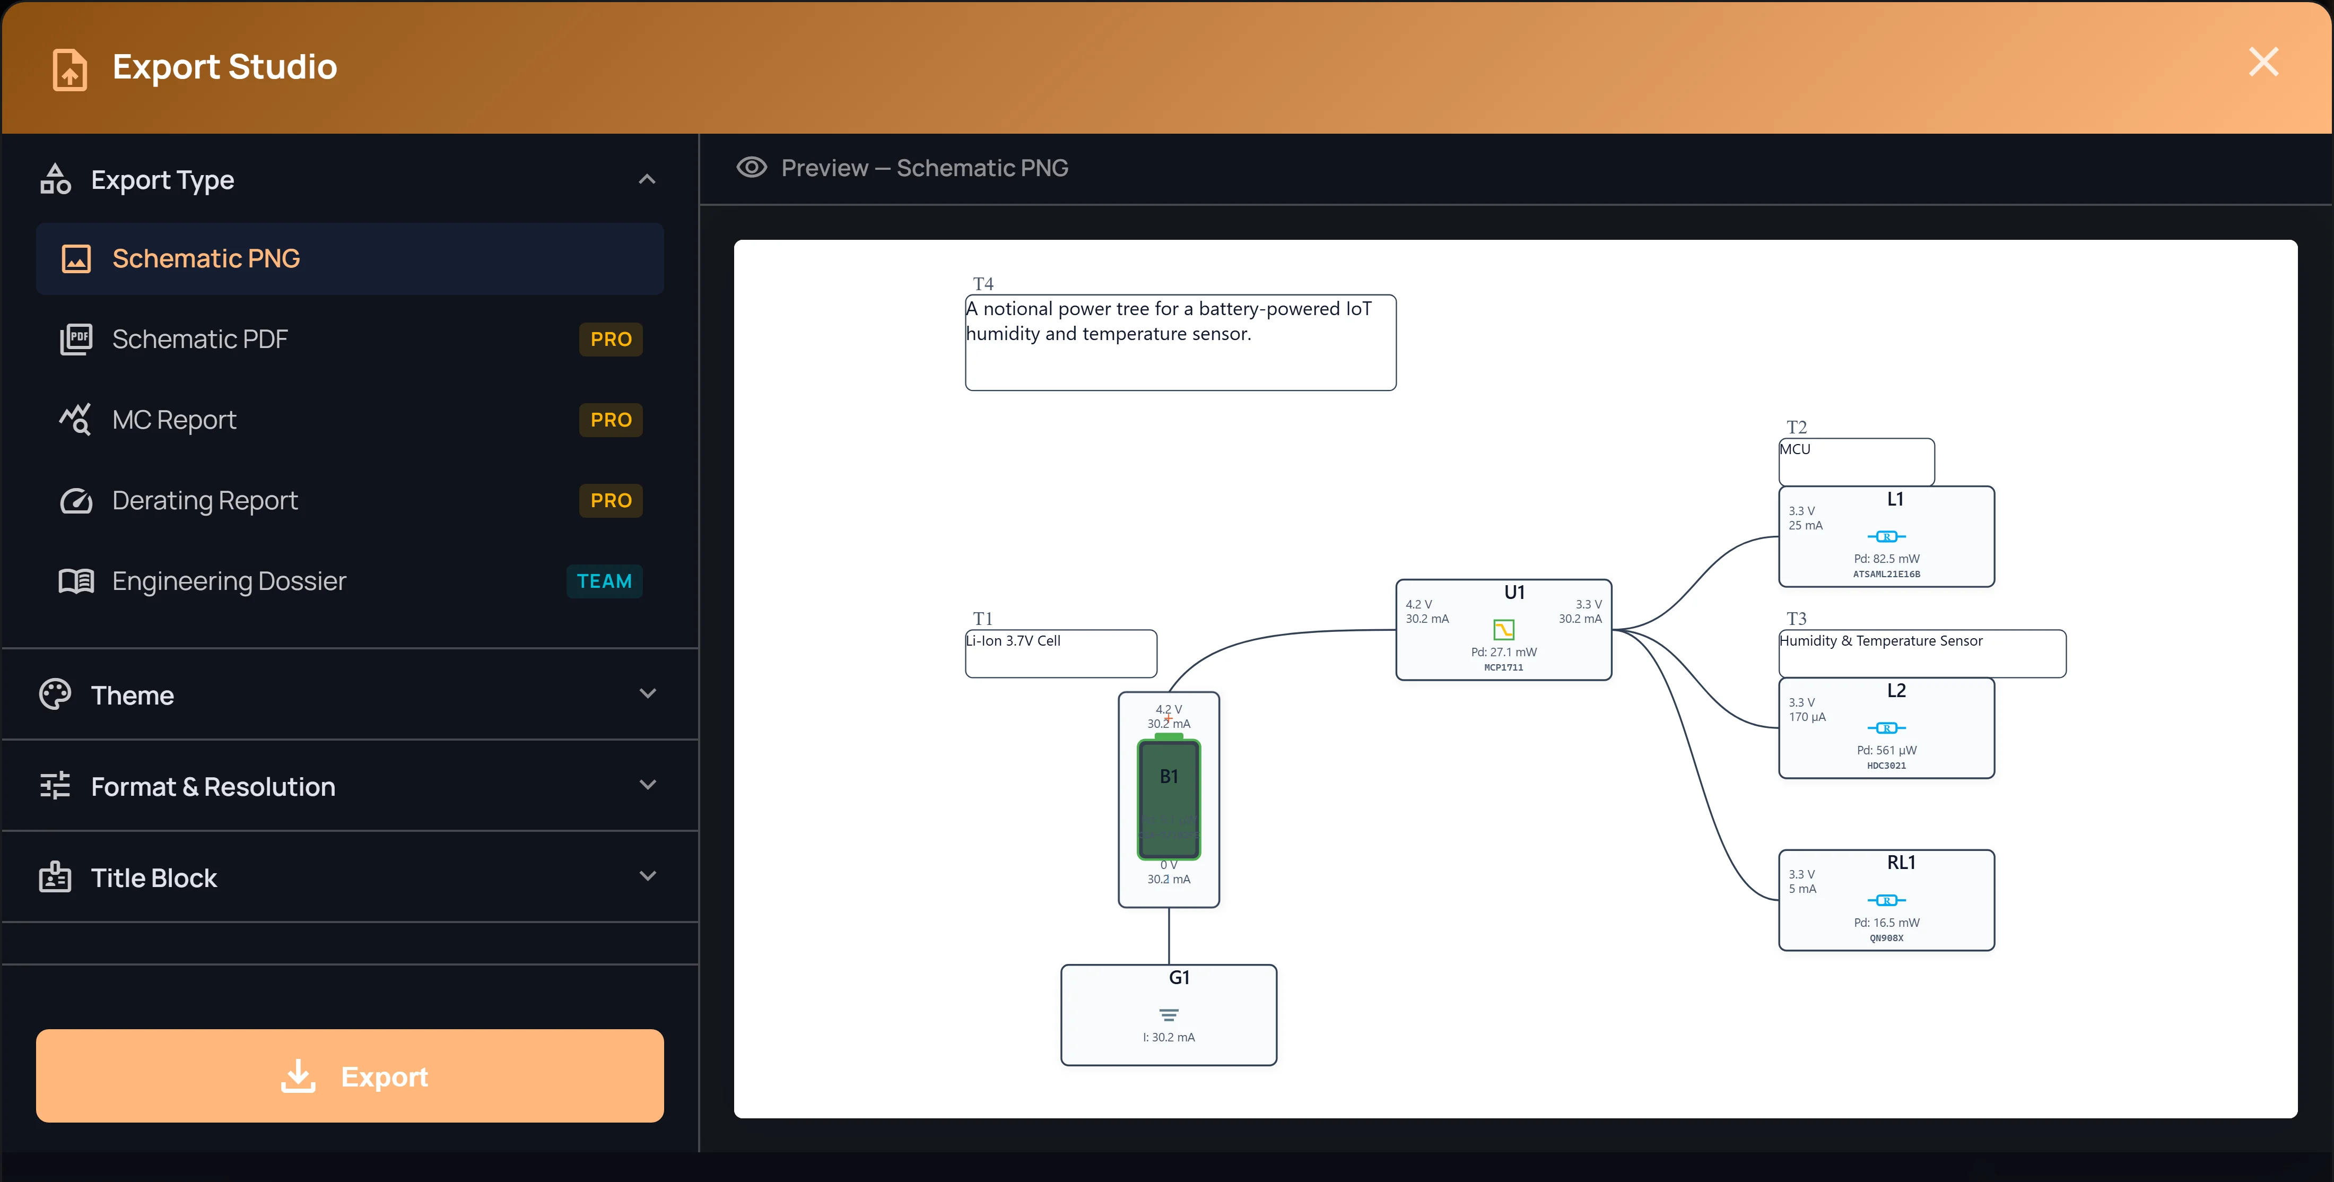
Task: Click the Pd: 16.5 mW value
Action: pos(1886,923)
